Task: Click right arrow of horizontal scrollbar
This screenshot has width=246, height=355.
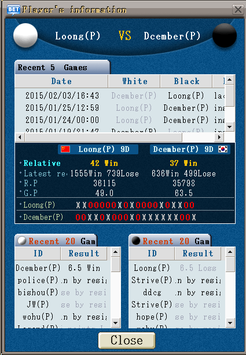Action: (x=219, y=137)
